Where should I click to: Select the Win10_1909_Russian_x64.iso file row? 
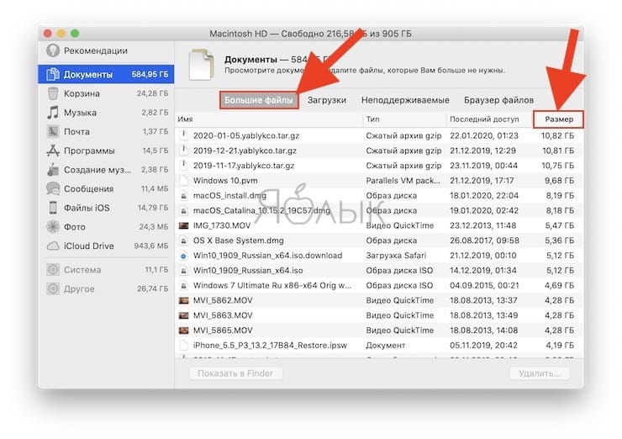379,270
